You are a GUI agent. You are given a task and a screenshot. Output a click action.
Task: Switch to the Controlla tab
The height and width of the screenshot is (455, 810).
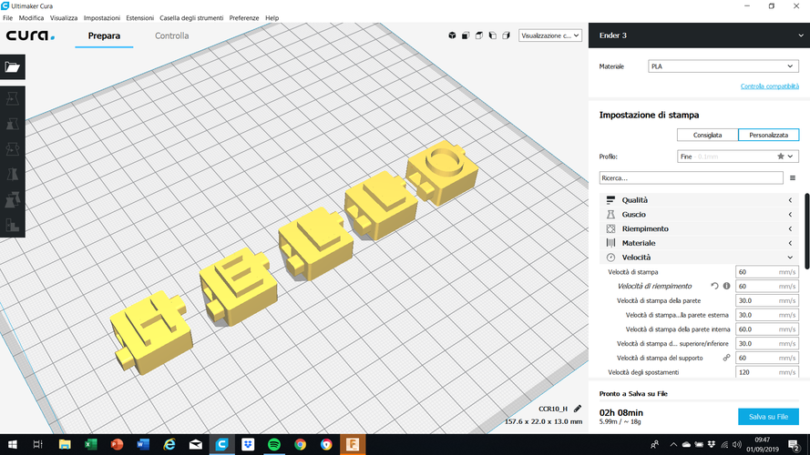tap(172, 35)
